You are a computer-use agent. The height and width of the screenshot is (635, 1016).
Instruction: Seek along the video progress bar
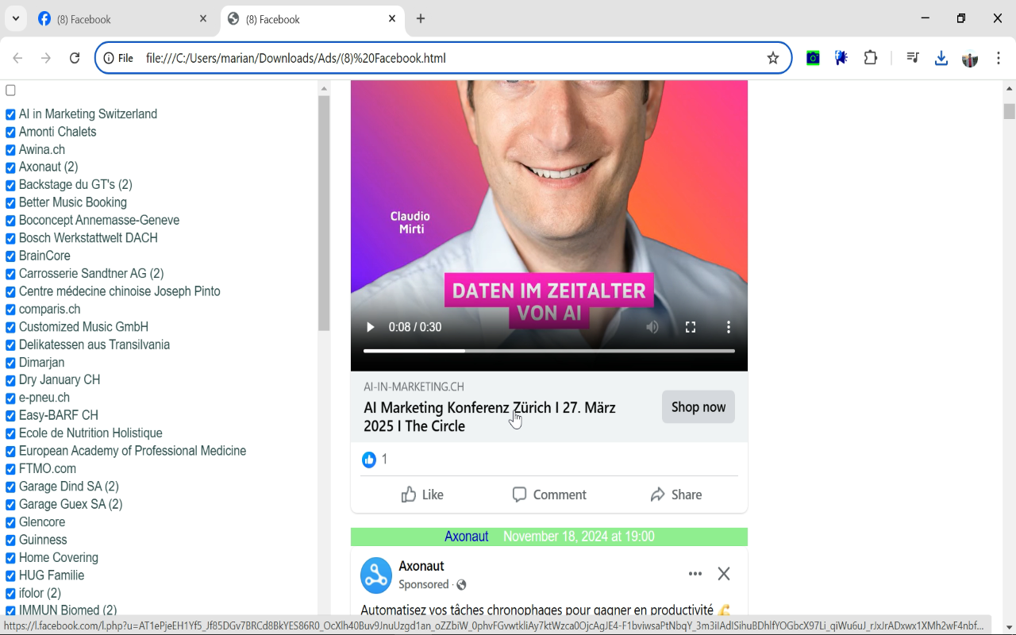[x=549, y=350]
